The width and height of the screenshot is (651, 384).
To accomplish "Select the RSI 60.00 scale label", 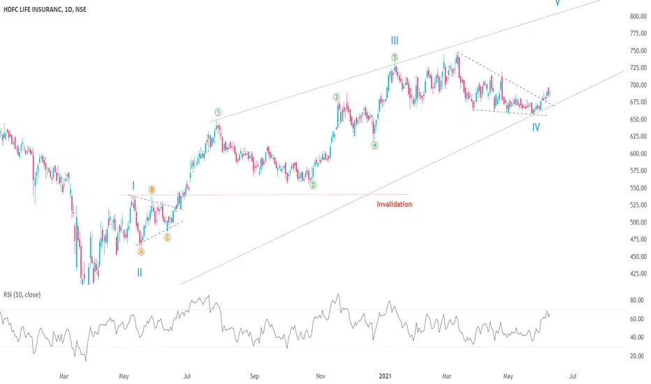I will [637, 319].
